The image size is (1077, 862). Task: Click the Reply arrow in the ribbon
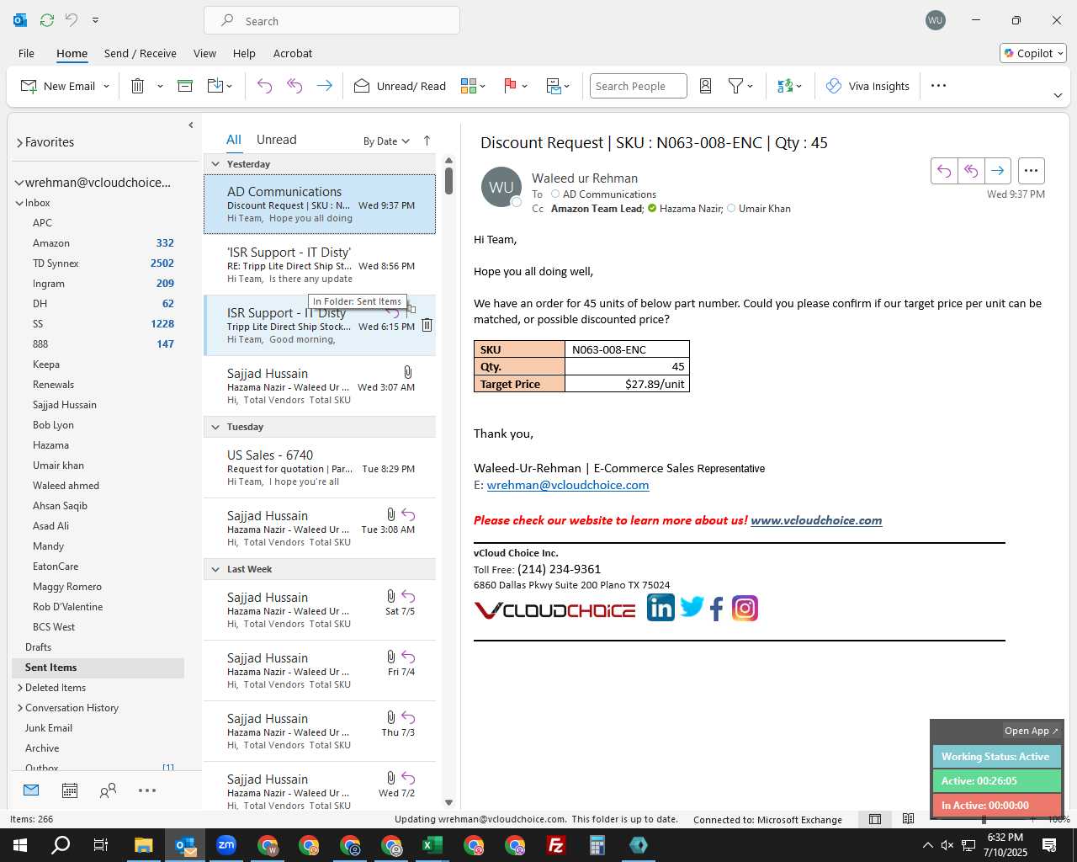click(264, 86)
